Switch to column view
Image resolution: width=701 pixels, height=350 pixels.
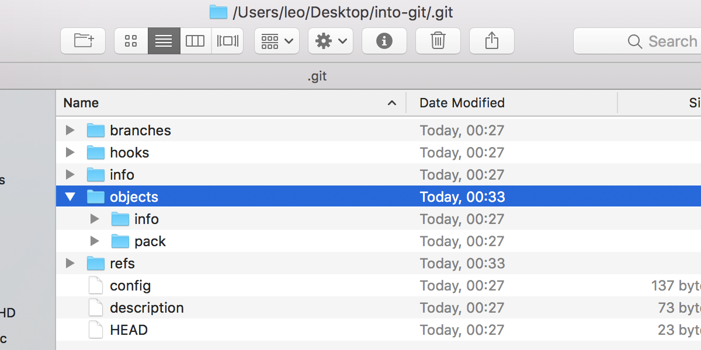(x=195, y=41)
